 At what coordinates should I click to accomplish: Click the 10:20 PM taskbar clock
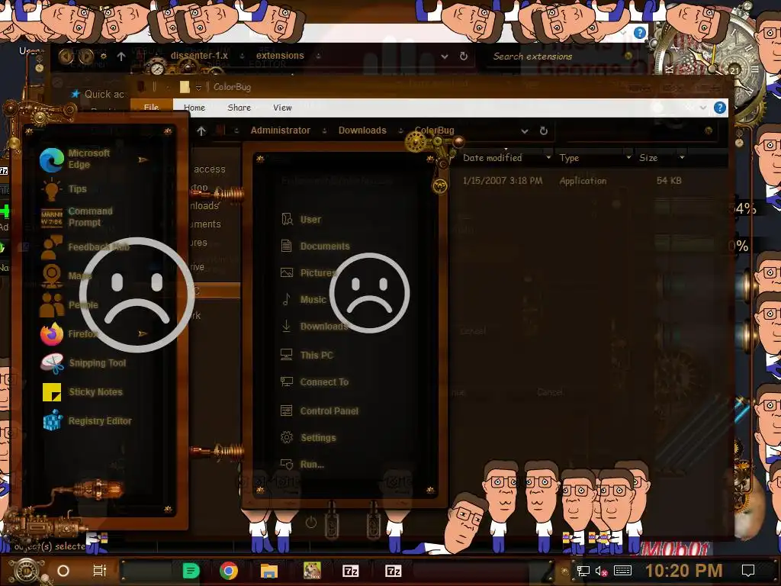684,571
